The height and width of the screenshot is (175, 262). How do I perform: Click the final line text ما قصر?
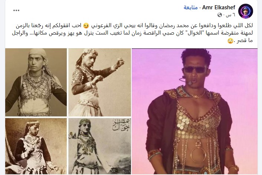(245, 40)
